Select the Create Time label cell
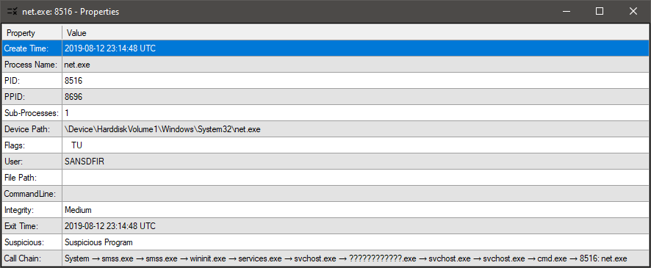This screenshot has height=268, width=651. tap(32, 48)
